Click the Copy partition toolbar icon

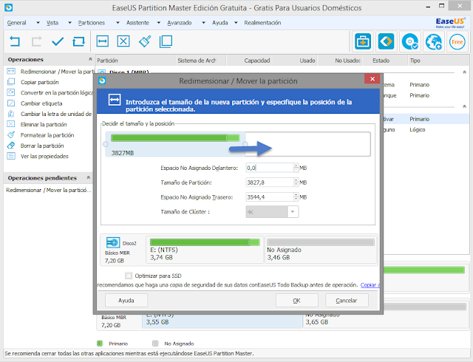pyautogui.click(x=166, y=41)
